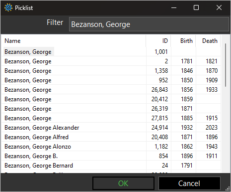Close the Picklist window
Viewport: 231px width, 192px height.
219,7
